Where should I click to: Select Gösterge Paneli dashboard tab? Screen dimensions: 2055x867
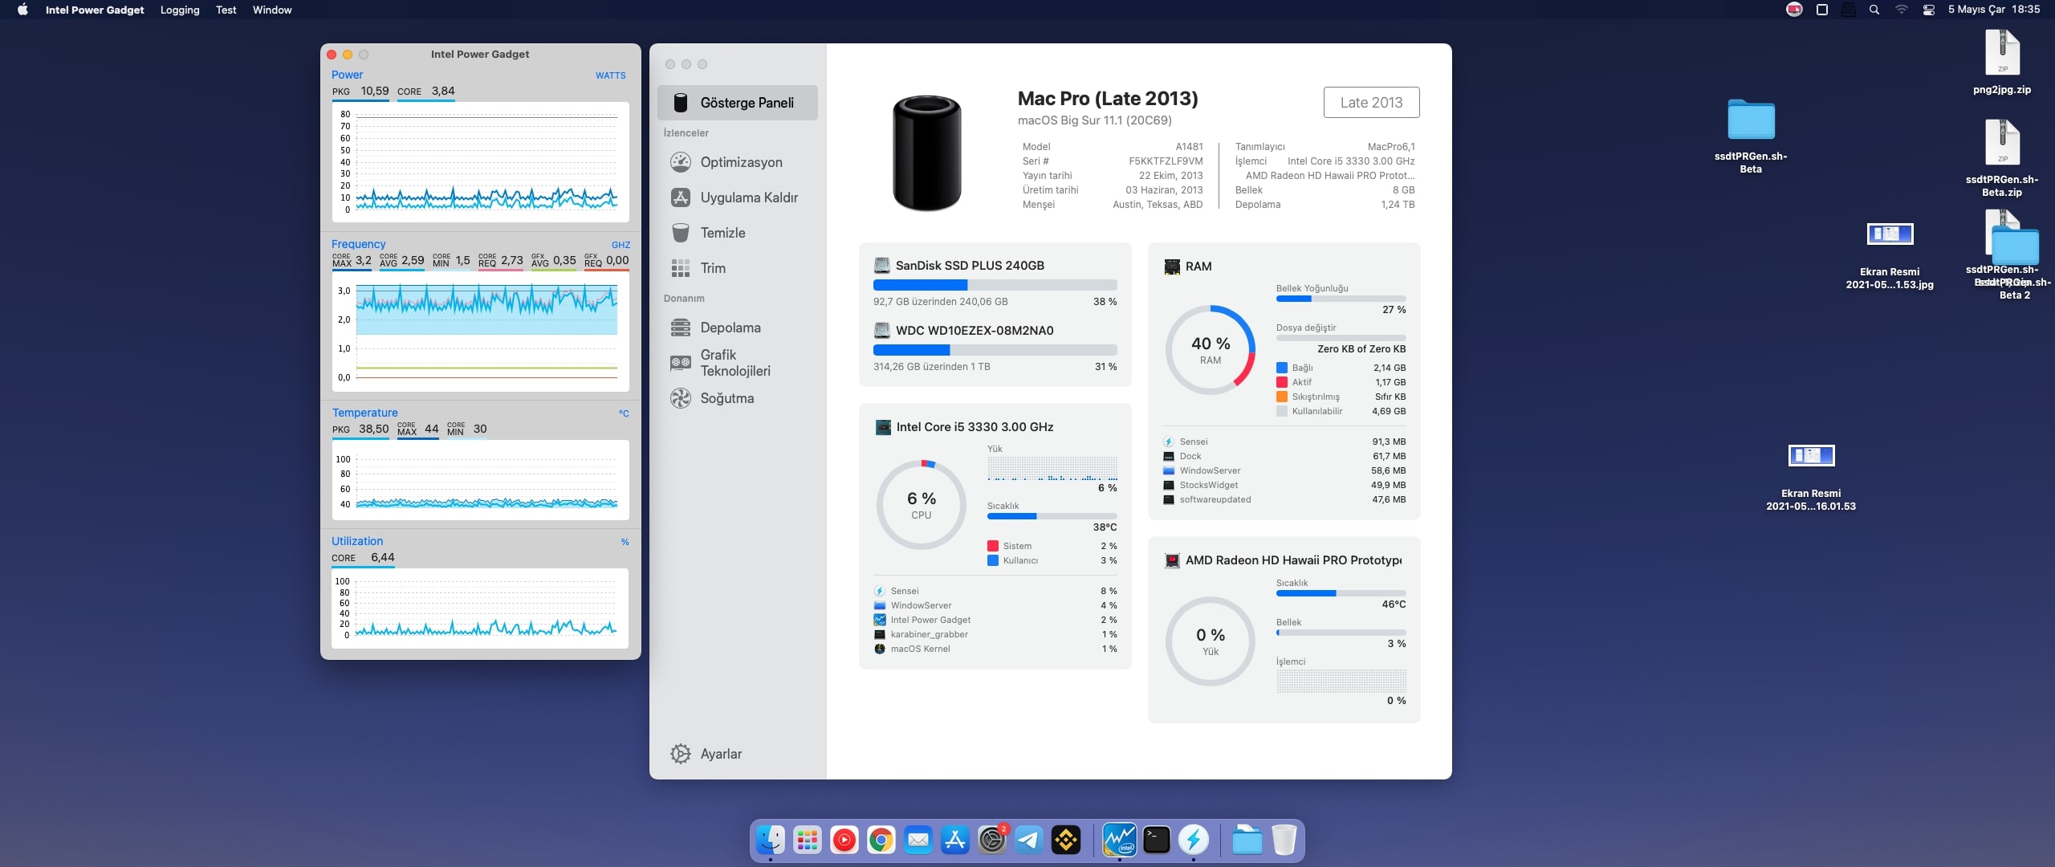point(746,103)
